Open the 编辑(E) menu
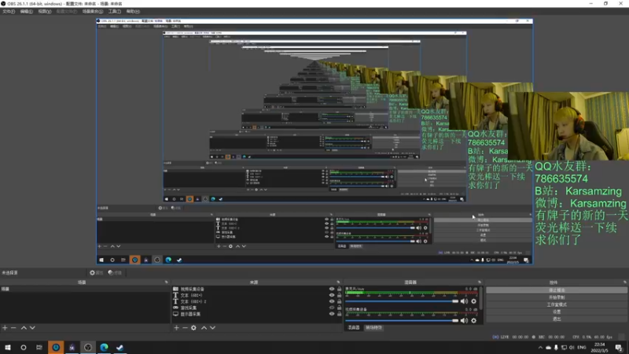This screenshot has height=354, width=629. 26,12
